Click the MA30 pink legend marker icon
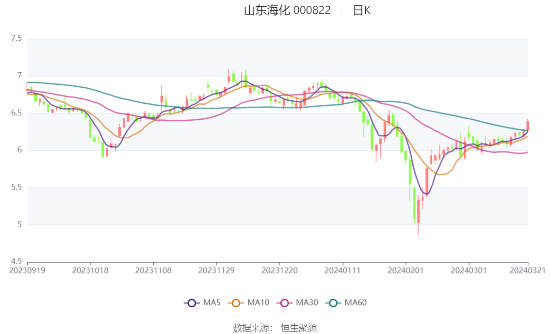This screenshot has width=550, height=334. point(285,303)
